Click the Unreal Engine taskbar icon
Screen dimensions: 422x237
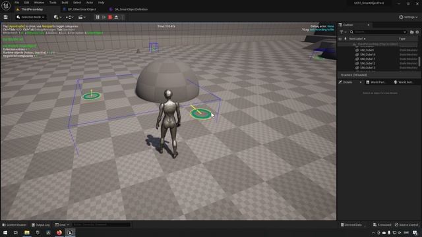coord(70,232)
